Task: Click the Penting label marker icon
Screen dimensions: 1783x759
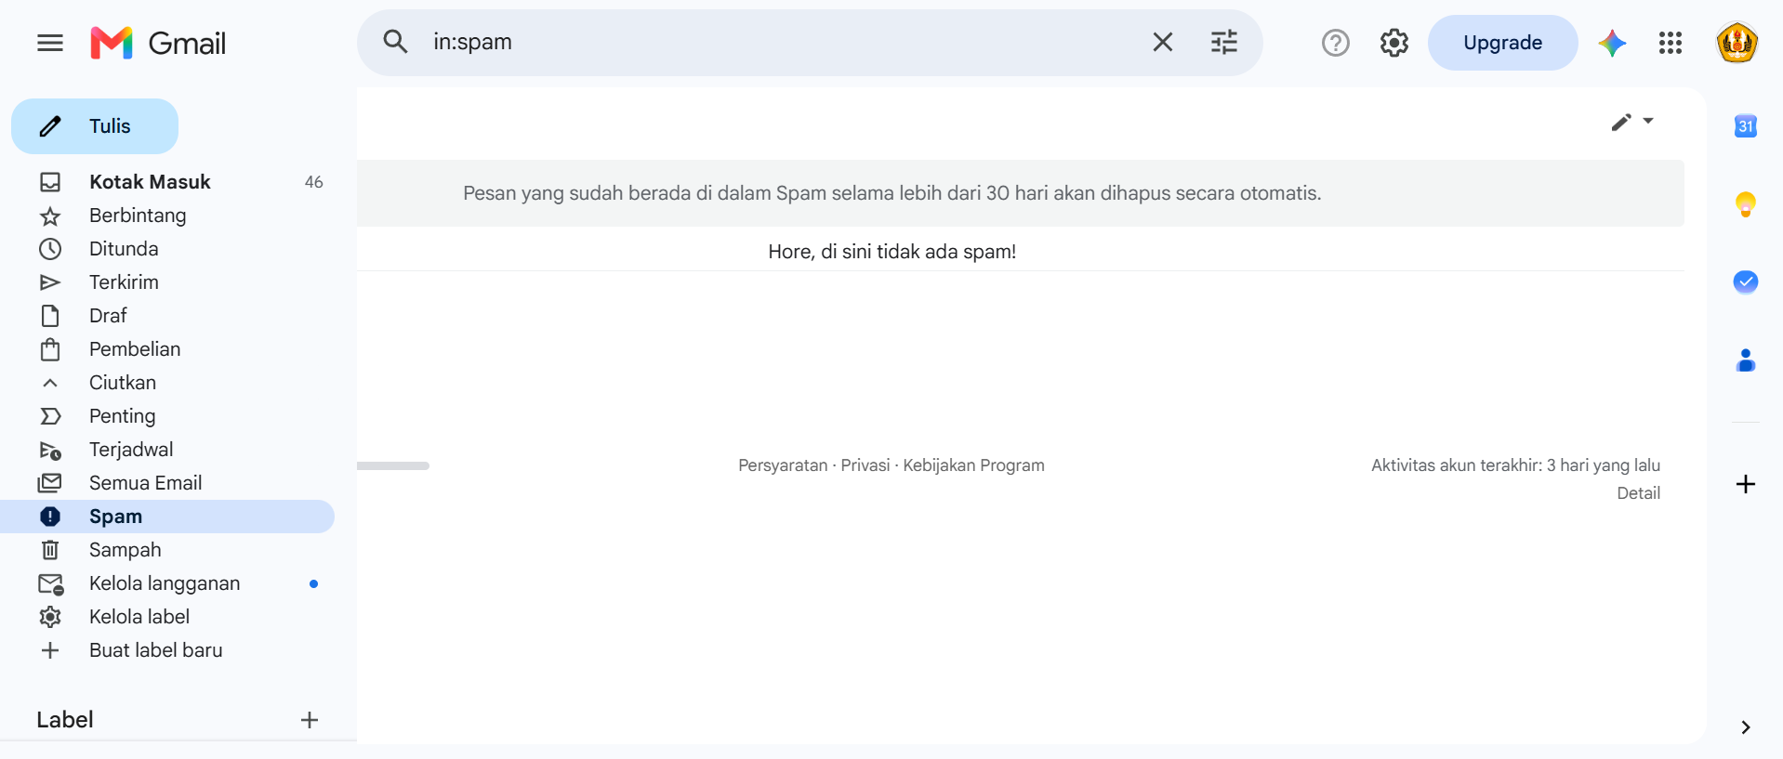Action: click(50, 416)
